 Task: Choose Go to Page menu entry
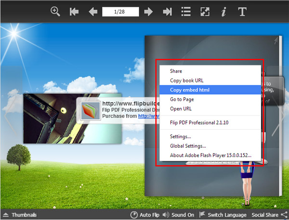tap(210, 99)
